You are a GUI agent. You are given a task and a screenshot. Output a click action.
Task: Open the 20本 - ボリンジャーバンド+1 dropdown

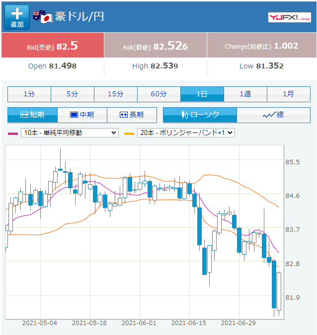point(186,133)
